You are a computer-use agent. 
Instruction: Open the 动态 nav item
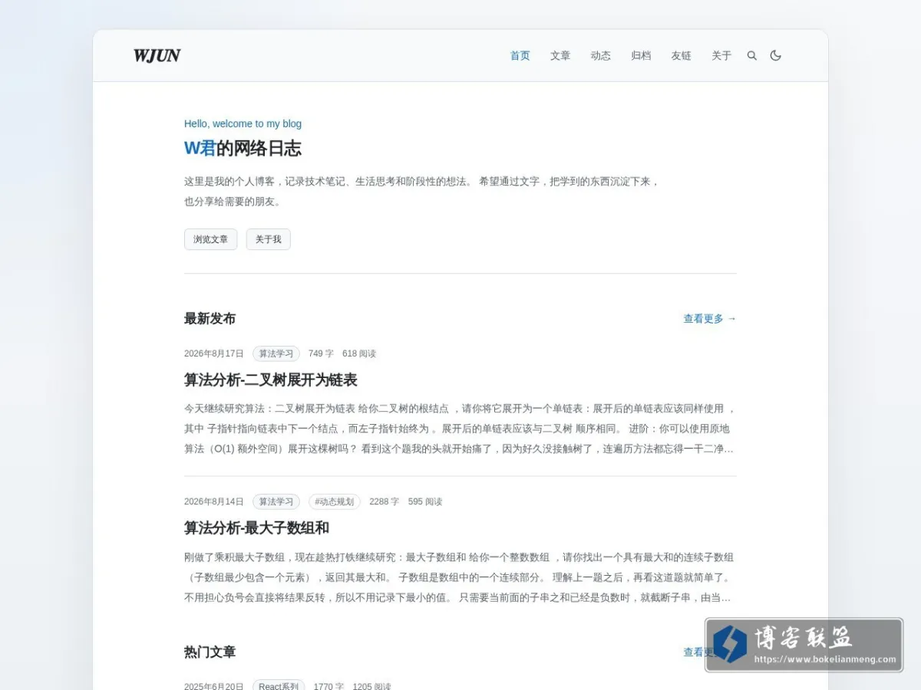point(601,55)
